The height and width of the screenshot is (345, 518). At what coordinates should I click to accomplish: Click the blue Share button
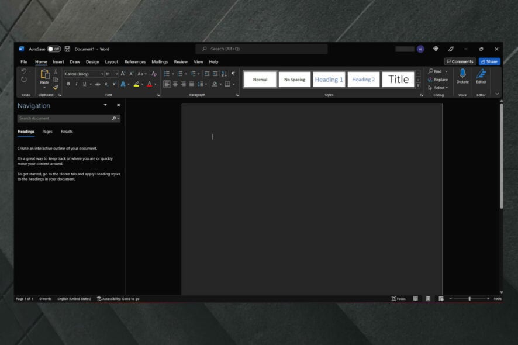[x=489, y=61]
